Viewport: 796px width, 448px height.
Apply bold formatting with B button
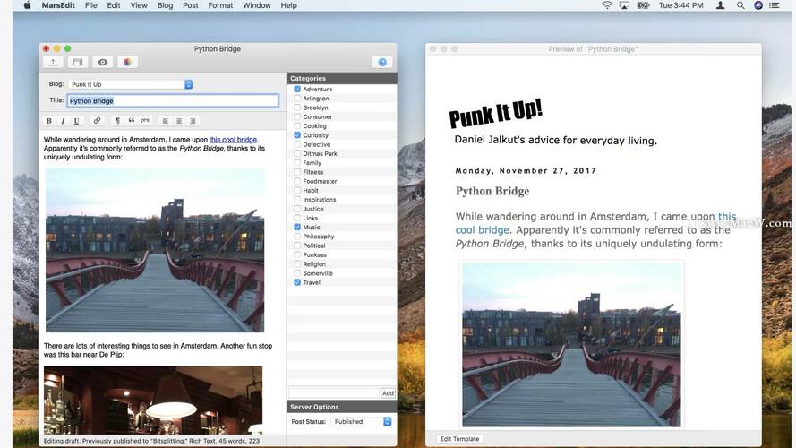pos(49,121)
